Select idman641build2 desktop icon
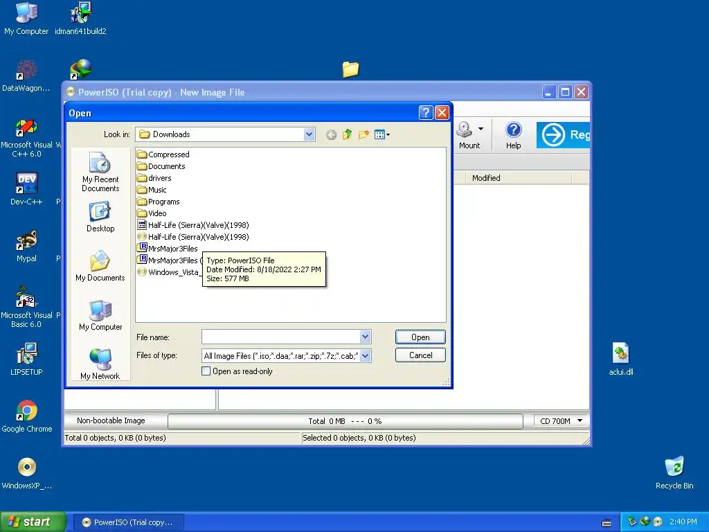Image resolution: width=709 pixels, height=532 pixels. coord(80,19)
